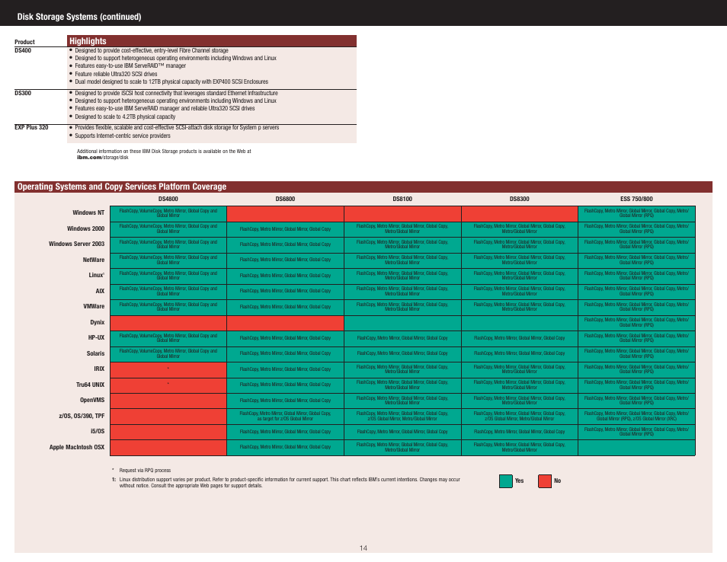
Task: Select the 'Operating Systems and Copy Services Platform Coverage' heading
Action: (122, 187)
